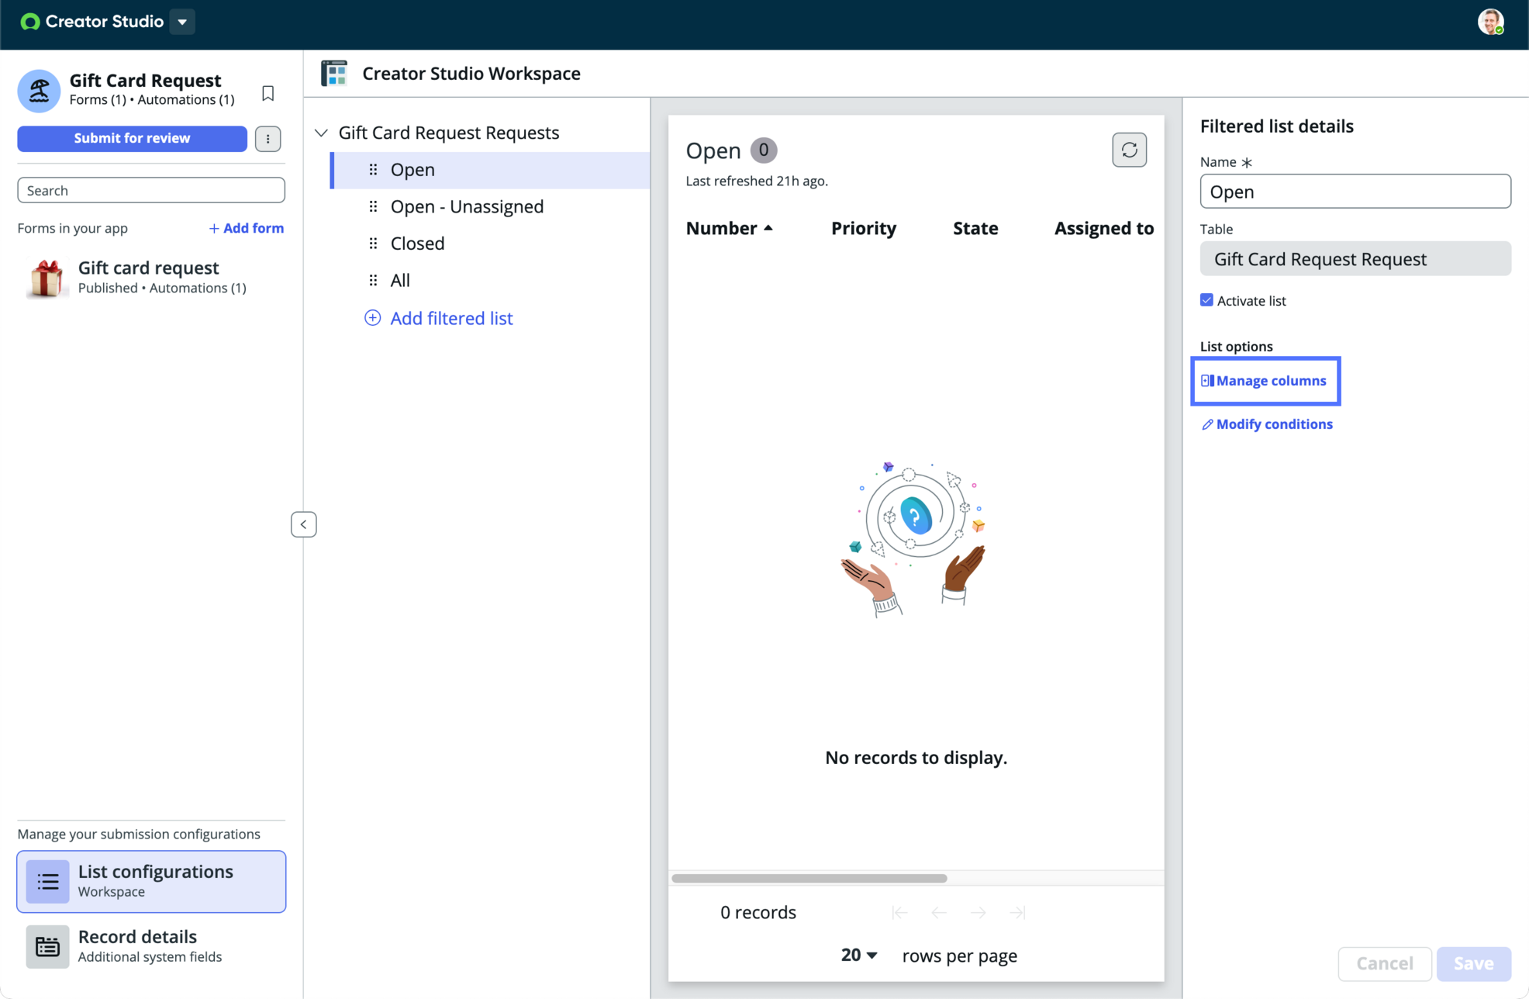Click the Save button
This screenshot has height=999, width=1529.
pyautogui.click(x=1473, y=963)
